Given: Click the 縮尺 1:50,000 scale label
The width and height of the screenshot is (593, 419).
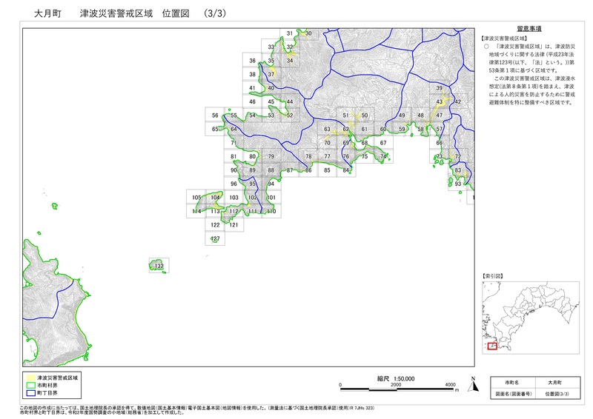Looking at the screenshot, I should point(396,378).
